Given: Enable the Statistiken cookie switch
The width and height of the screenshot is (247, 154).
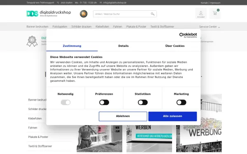Looking at the screenshot, I should click(x=143, y=102).
